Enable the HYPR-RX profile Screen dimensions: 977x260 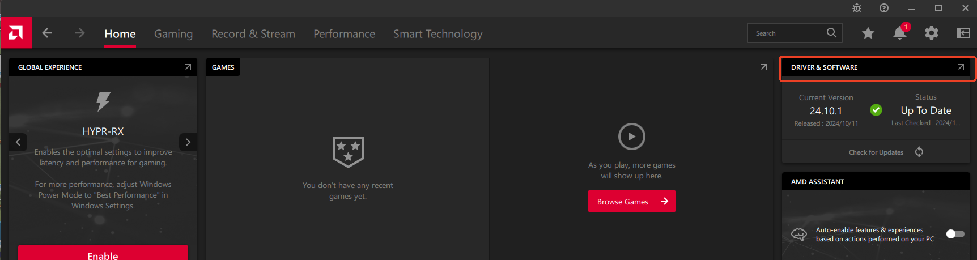[x=103, y=253]
